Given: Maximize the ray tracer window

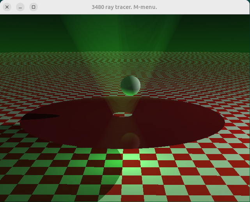Looking at the screenshot, I should tap(34, 7).
